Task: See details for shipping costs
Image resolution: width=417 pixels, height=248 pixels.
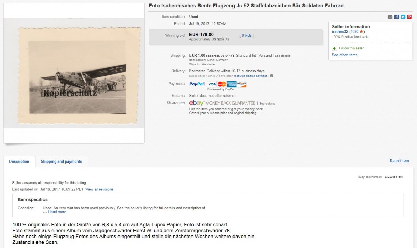Action: click(x=283, y=56)
